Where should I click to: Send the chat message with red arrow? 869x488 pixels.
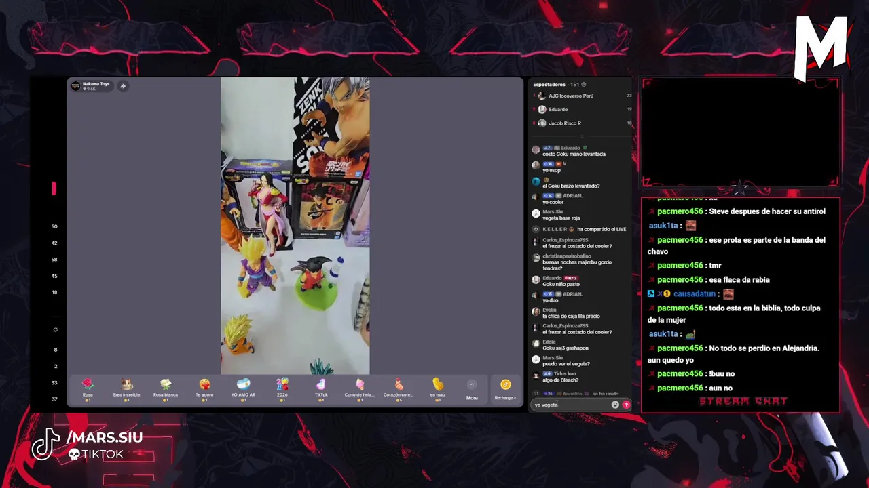626,405
